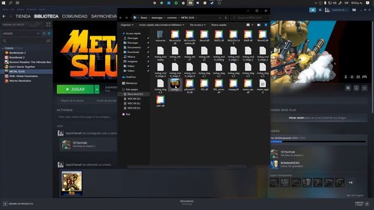Click the +6 locked achievements indicator
Screen dimensions: 374x210
coord(351,183)
